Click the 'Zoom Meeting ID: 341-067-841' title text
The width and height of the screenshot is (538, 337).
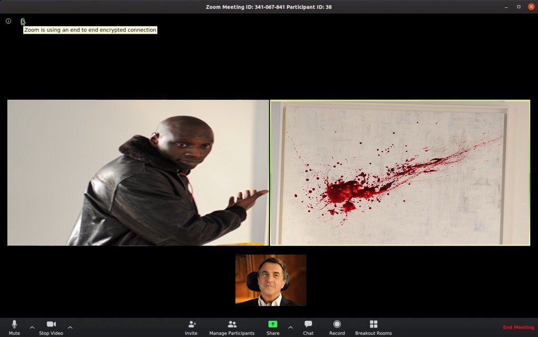(245, 7)
